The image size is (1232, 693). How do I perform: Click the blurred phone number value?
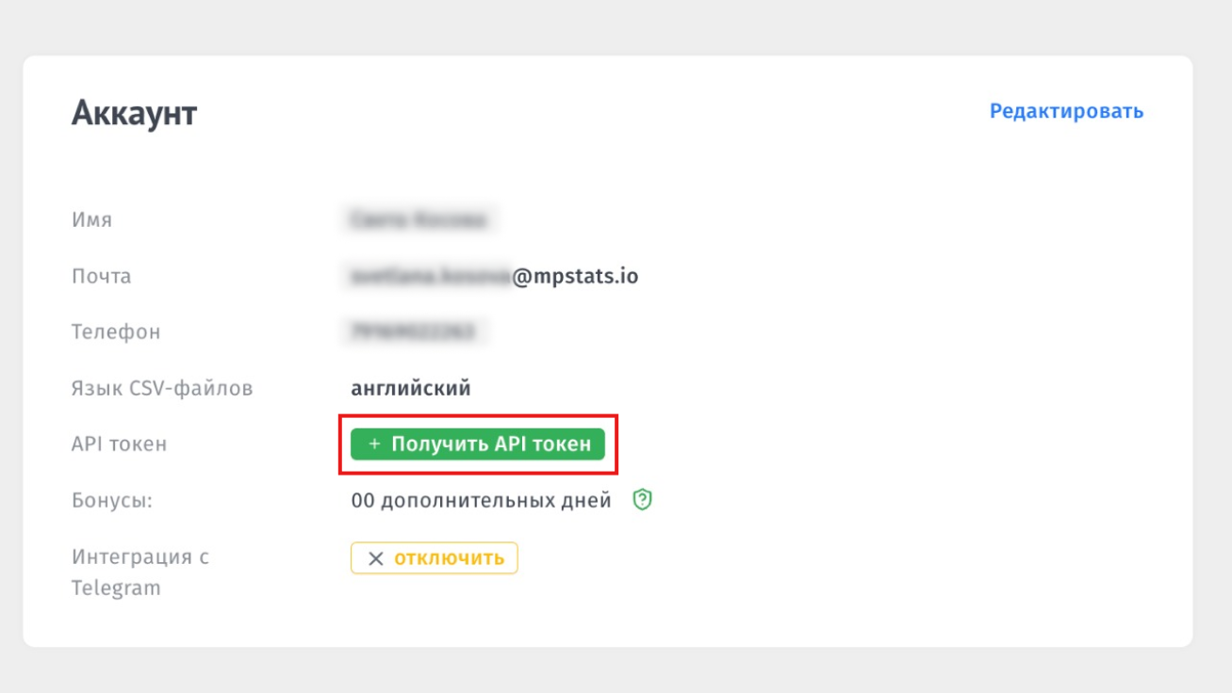coord(412,332)
